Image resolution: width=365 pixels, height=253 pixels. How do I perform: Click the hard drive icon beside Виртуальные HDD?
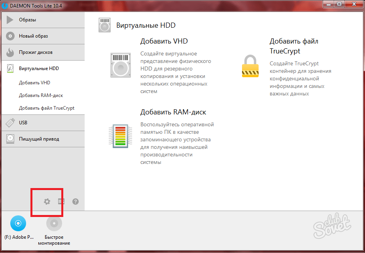(x=10, y=68)
